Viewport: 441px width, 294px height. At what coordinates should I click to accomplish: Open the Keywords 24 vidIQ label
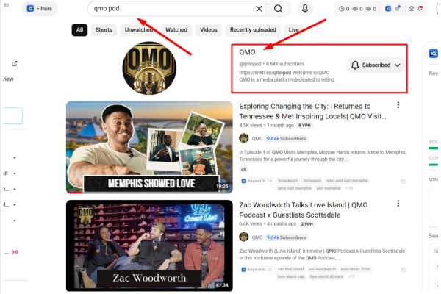pyautogui.click(x=257, y=181)
